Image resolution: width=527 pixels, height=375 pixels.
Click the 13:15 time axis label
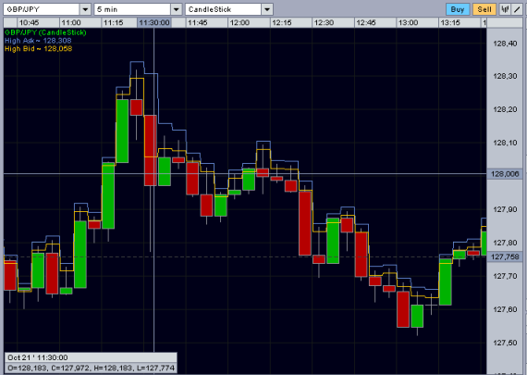(450, 23)
